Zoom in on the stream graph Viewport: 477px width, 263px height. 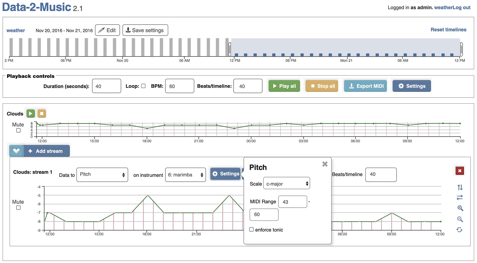click(460, 208)
